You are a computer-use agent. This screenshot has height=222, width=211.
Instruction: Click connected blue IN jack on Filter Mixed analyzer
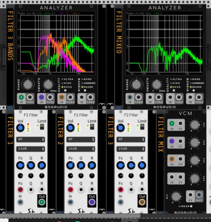click(x=130, y=97)
